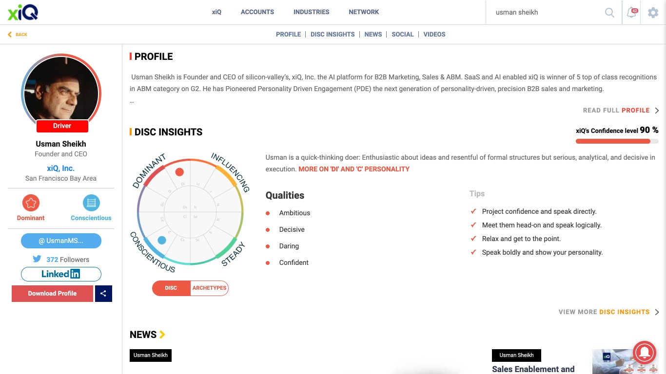
Task: Click the 'Confident' quality text
Action: 294,263
